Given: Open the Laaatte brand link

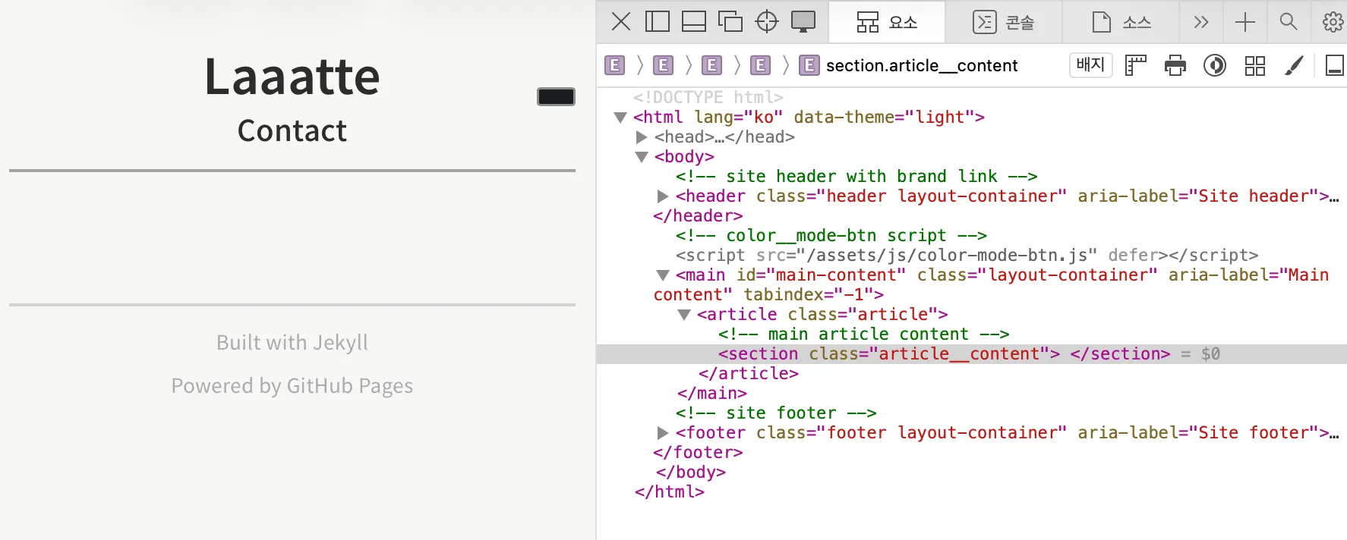Looking at the screenshot, I should coord(292,77).
